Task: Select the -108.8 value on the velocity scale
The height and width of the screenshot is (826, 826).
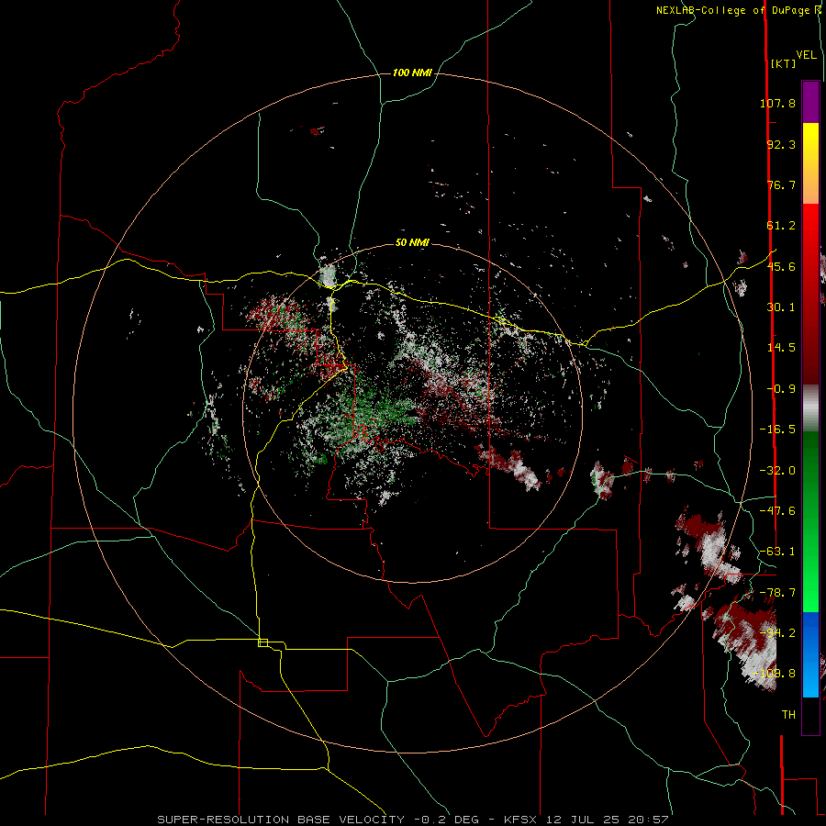Action: (x=775, y=674)
